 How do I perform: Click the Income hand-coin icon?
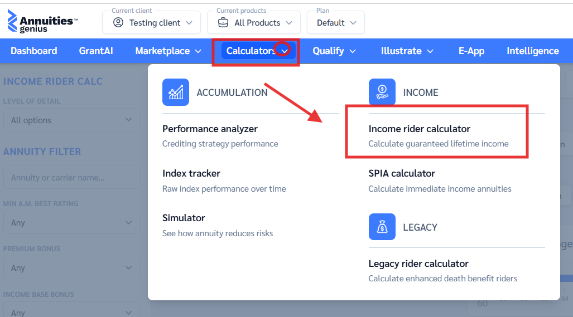coord(382,92)
